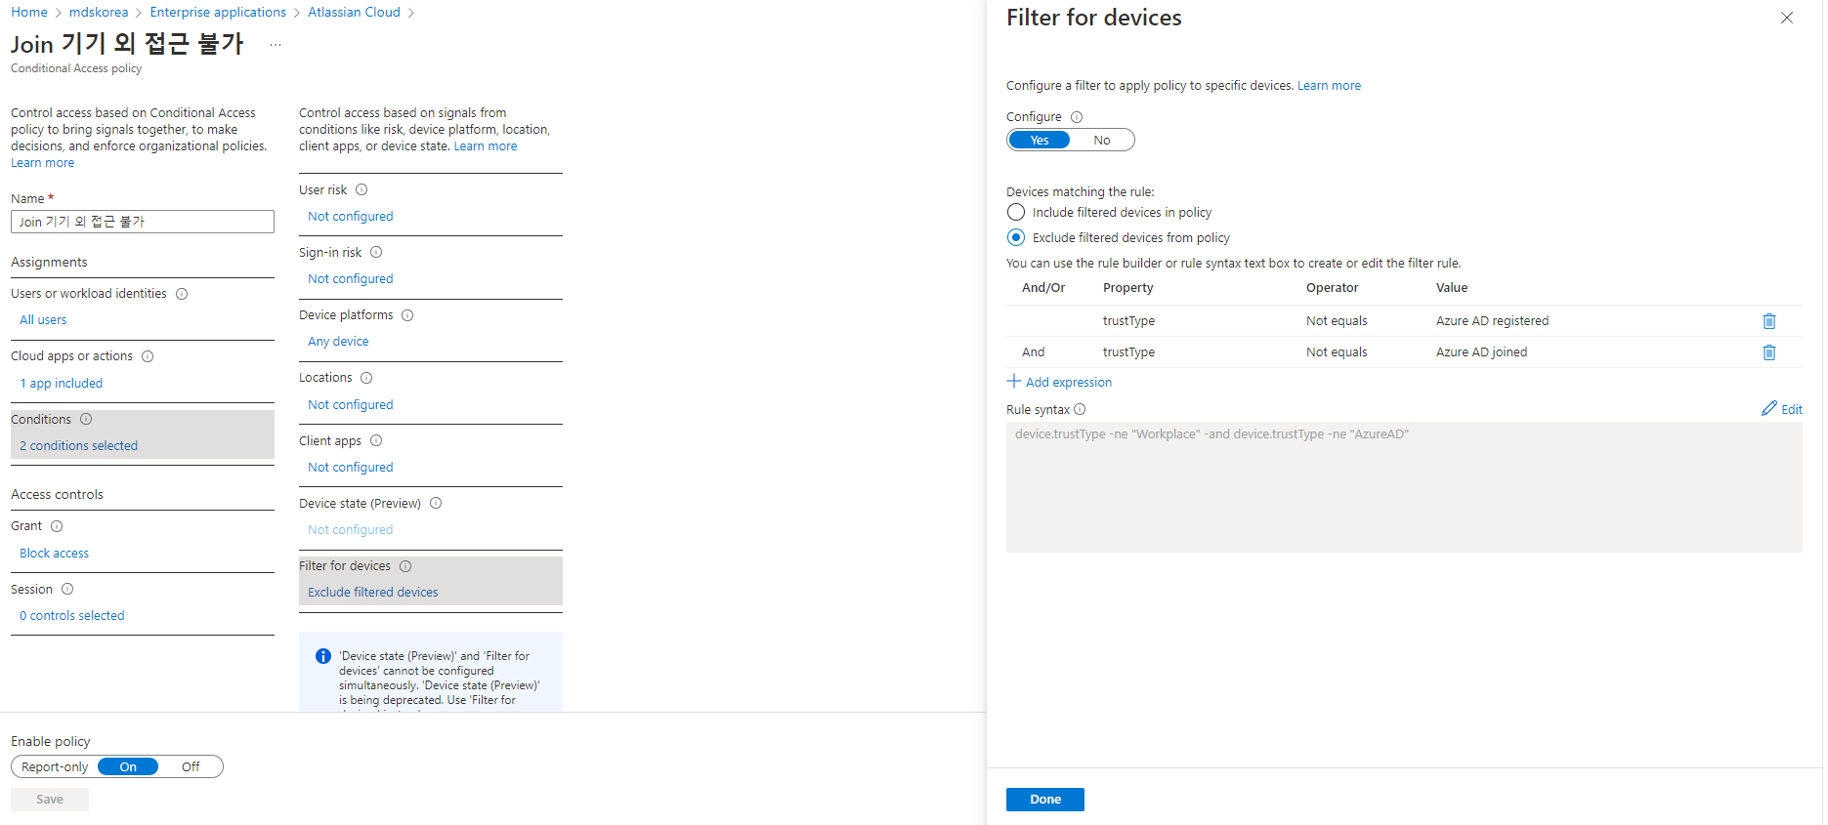This screenshot has width=1828, height=825.
Task: Open the Conditions info icon
Action: pos(86,419)
